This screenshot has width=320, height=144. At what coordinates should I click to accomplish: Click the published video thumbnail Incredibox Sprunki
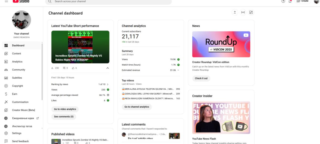[56, 141]
